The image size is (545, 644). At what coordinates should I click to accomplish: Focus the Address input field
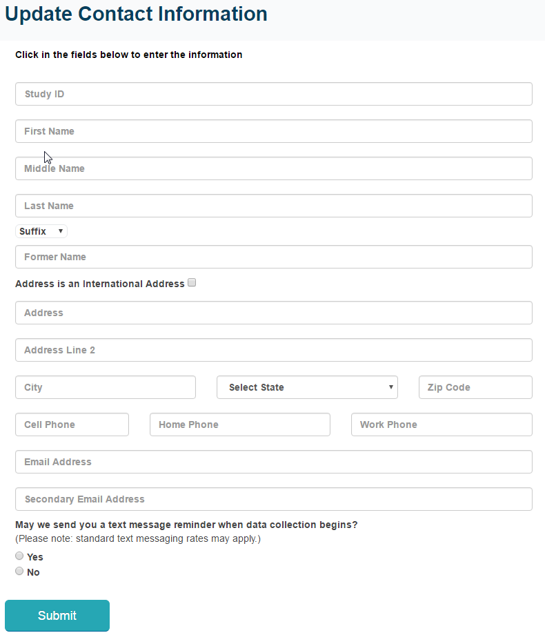coord(273,313)
